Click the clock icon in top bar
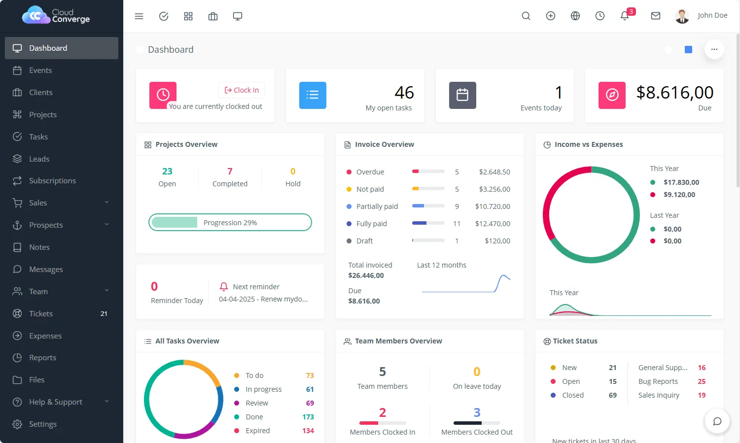 (600, 16)
